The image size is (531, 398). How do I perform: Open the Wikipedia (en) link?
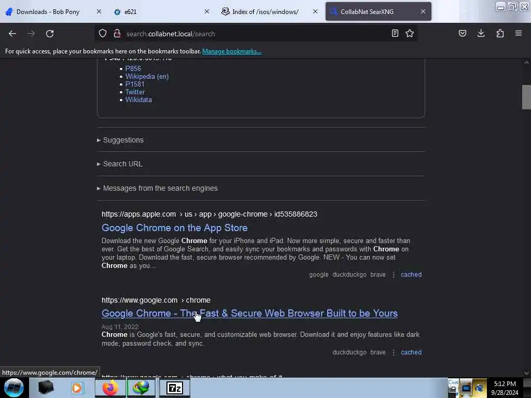[x=147, y=77]
